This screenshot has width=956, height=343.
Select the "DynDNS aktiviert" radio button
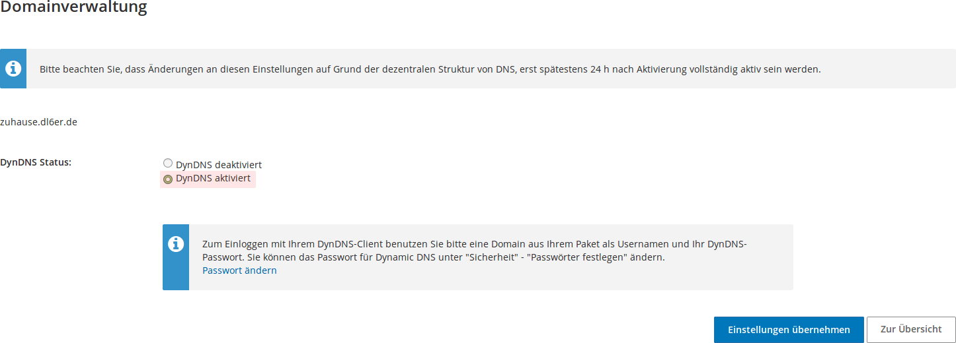[x=168, y=179]
